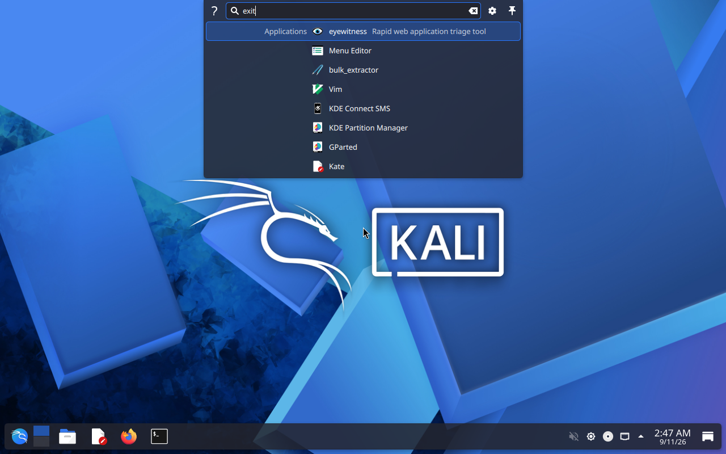Open file manager from taskbar
726x454 pixels.
pos(67,436)
